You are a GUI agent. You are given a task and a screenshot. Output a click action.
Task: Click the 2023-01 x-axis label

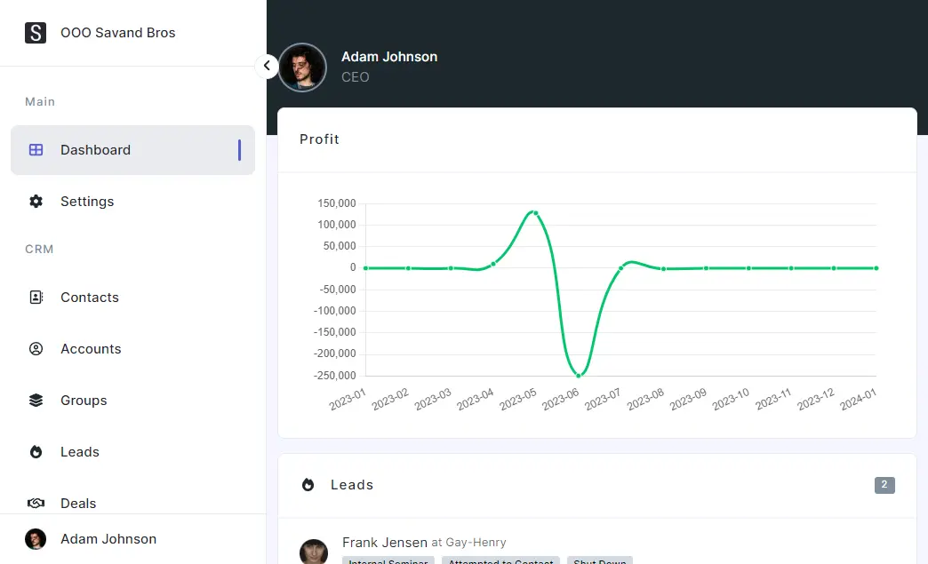tap(348, 399)
